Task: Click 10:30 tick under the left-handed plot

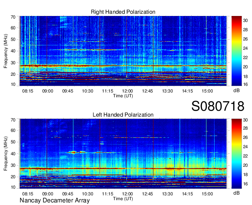Action: coord(87,194)
